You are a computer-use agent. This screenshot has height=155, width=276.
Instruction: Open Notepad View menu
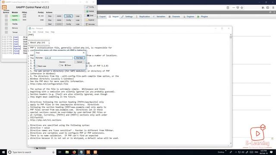[x=47, y=32]
